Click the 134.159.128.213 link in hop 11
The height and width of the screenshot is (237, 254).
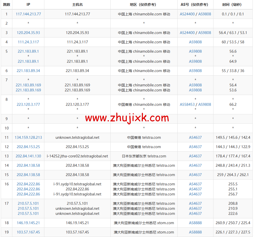click(x=28, y=138)
